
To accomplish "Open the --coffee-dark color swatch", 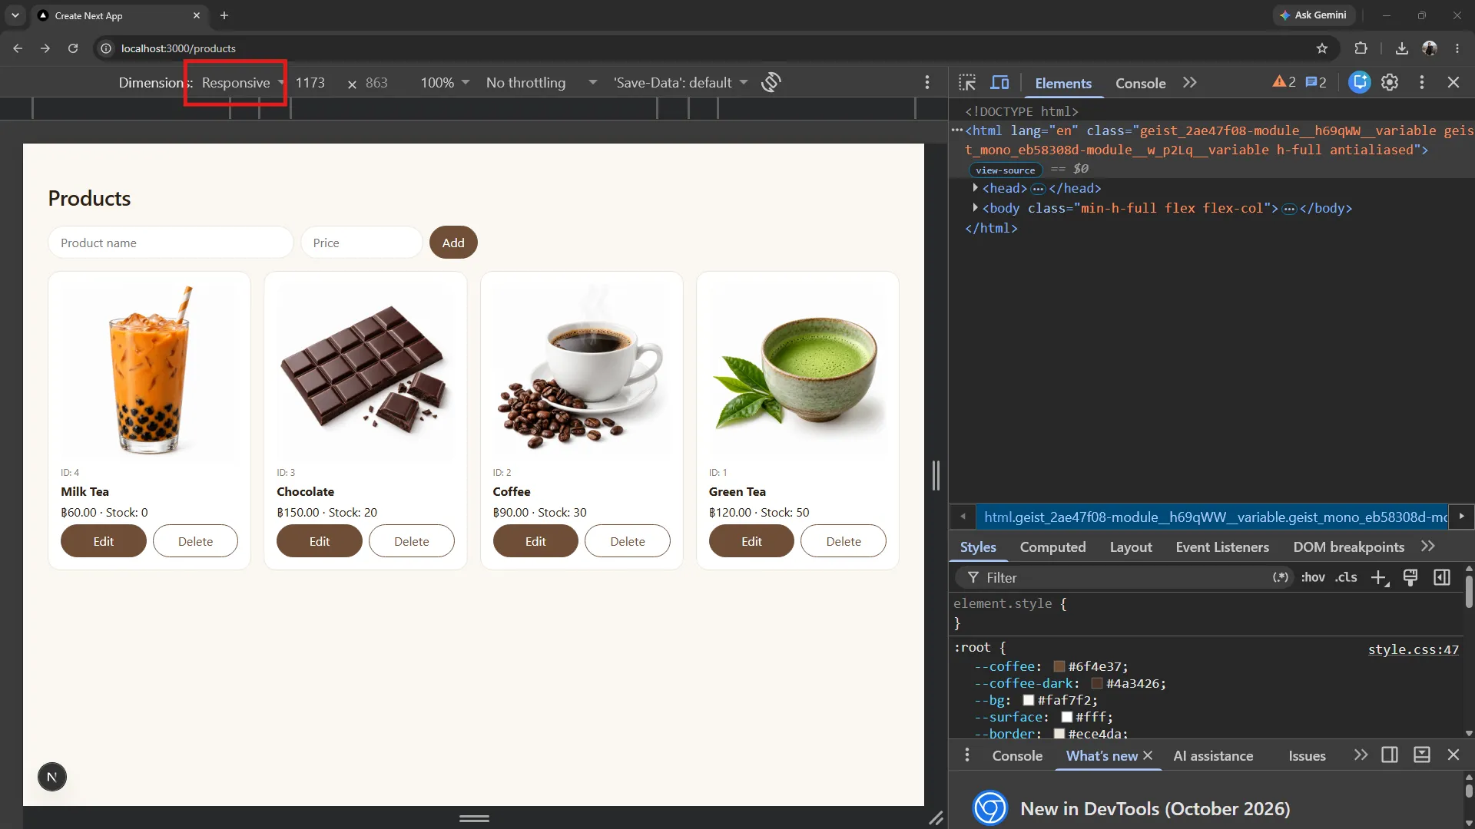I will 1097,683.
